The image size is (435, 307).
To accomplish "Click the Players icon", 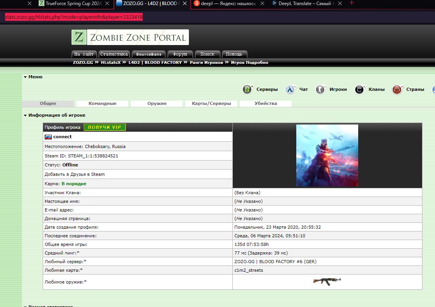I will (x=320, y=90).
